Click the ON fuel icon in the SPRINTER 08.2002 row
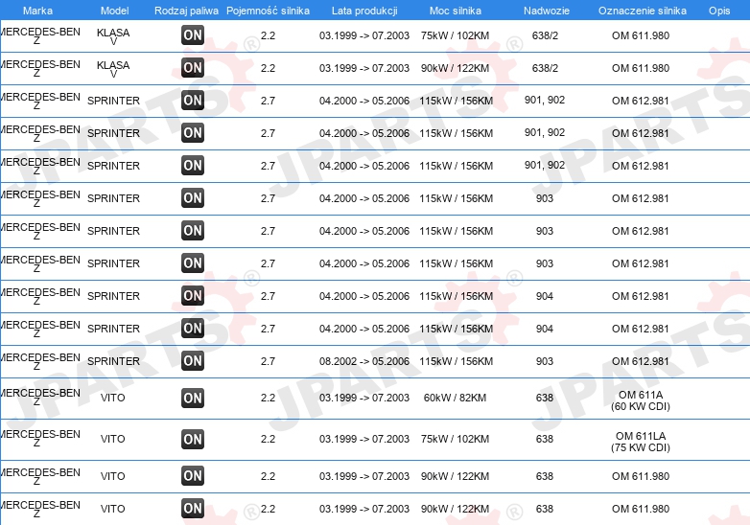 click(x=193, y=361)
